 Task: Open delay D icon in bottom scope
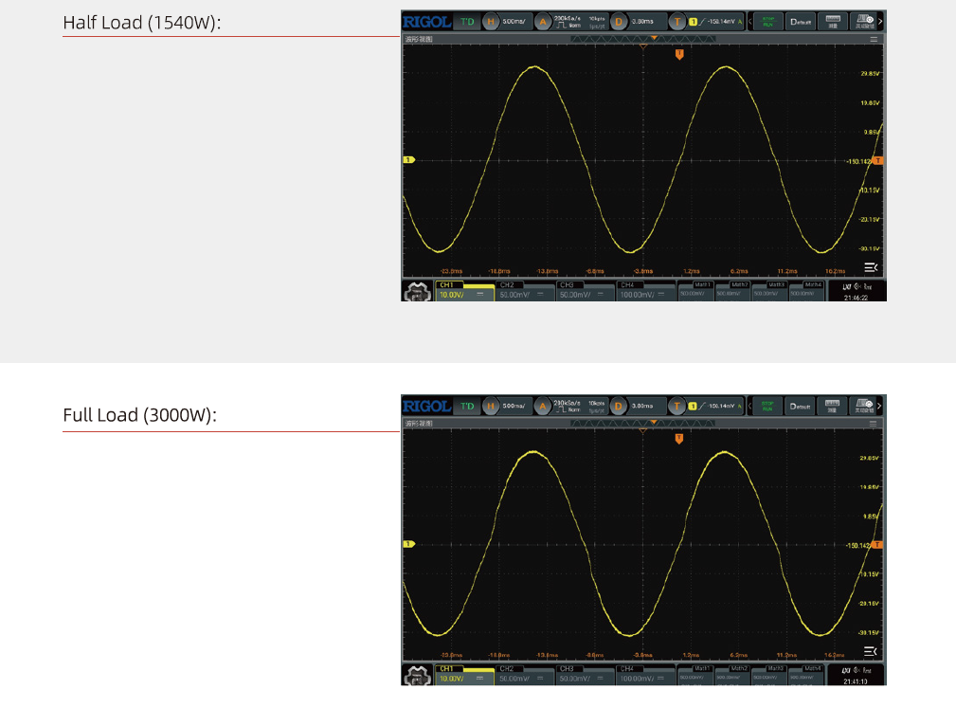(x=619, y=406)
